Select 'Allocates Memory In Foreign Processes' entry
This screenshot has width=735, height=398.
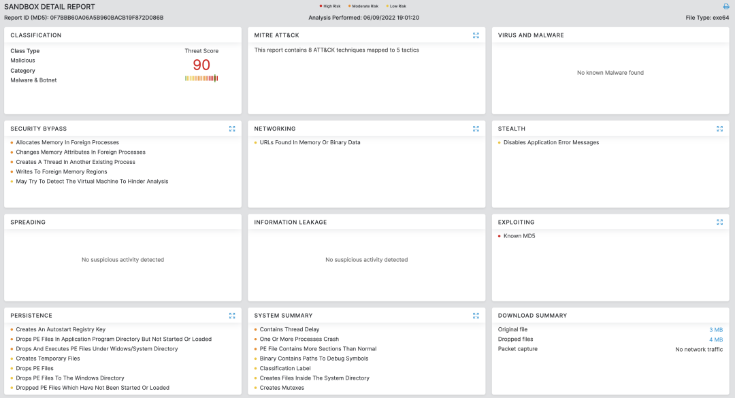coord(67,143)
